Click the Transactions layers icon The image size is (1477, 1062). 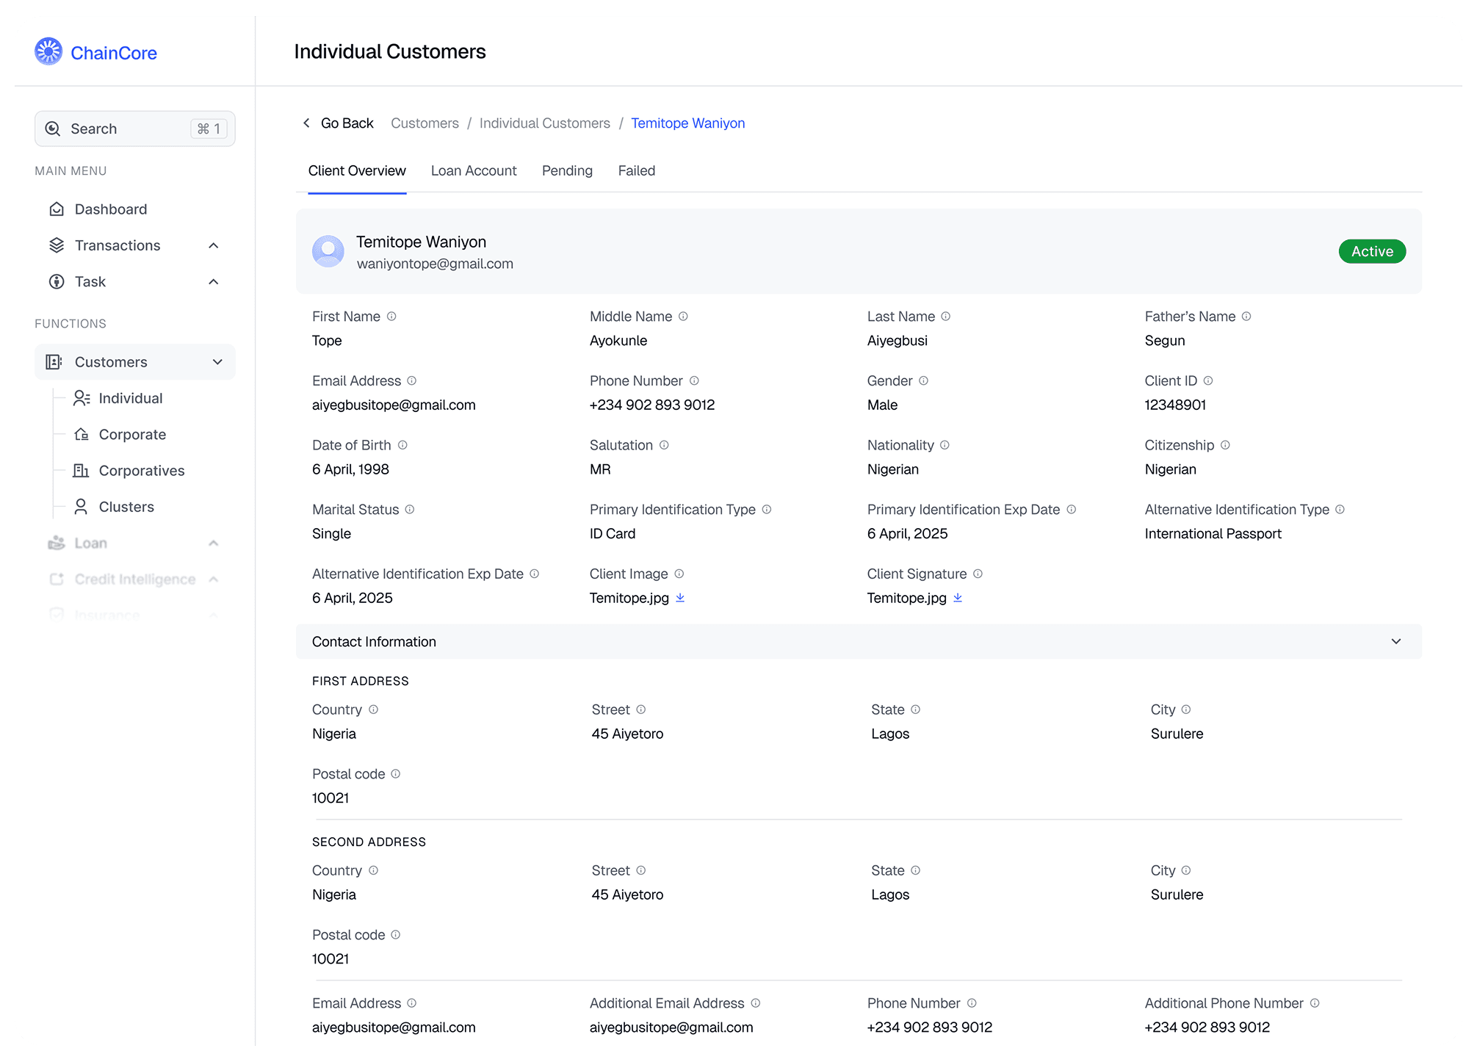point(57,245)
